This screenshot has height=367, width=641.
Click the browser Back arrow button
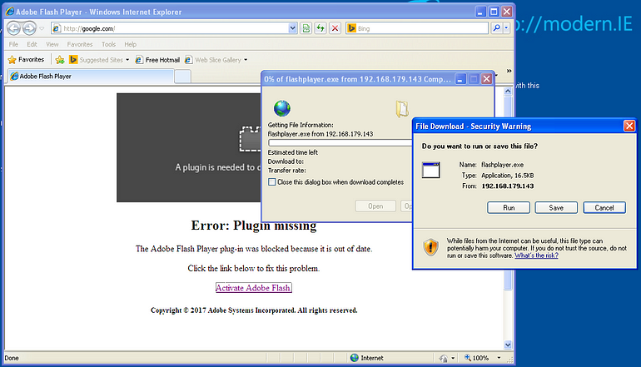13,28
